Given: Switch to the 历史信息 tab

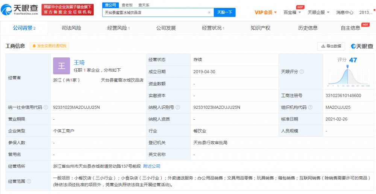Looking at the screenshot, I should (308, 28).
